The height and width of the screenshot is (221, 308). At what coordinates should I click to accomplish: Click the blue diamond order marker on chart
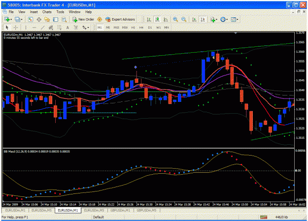tap(136, 67)
